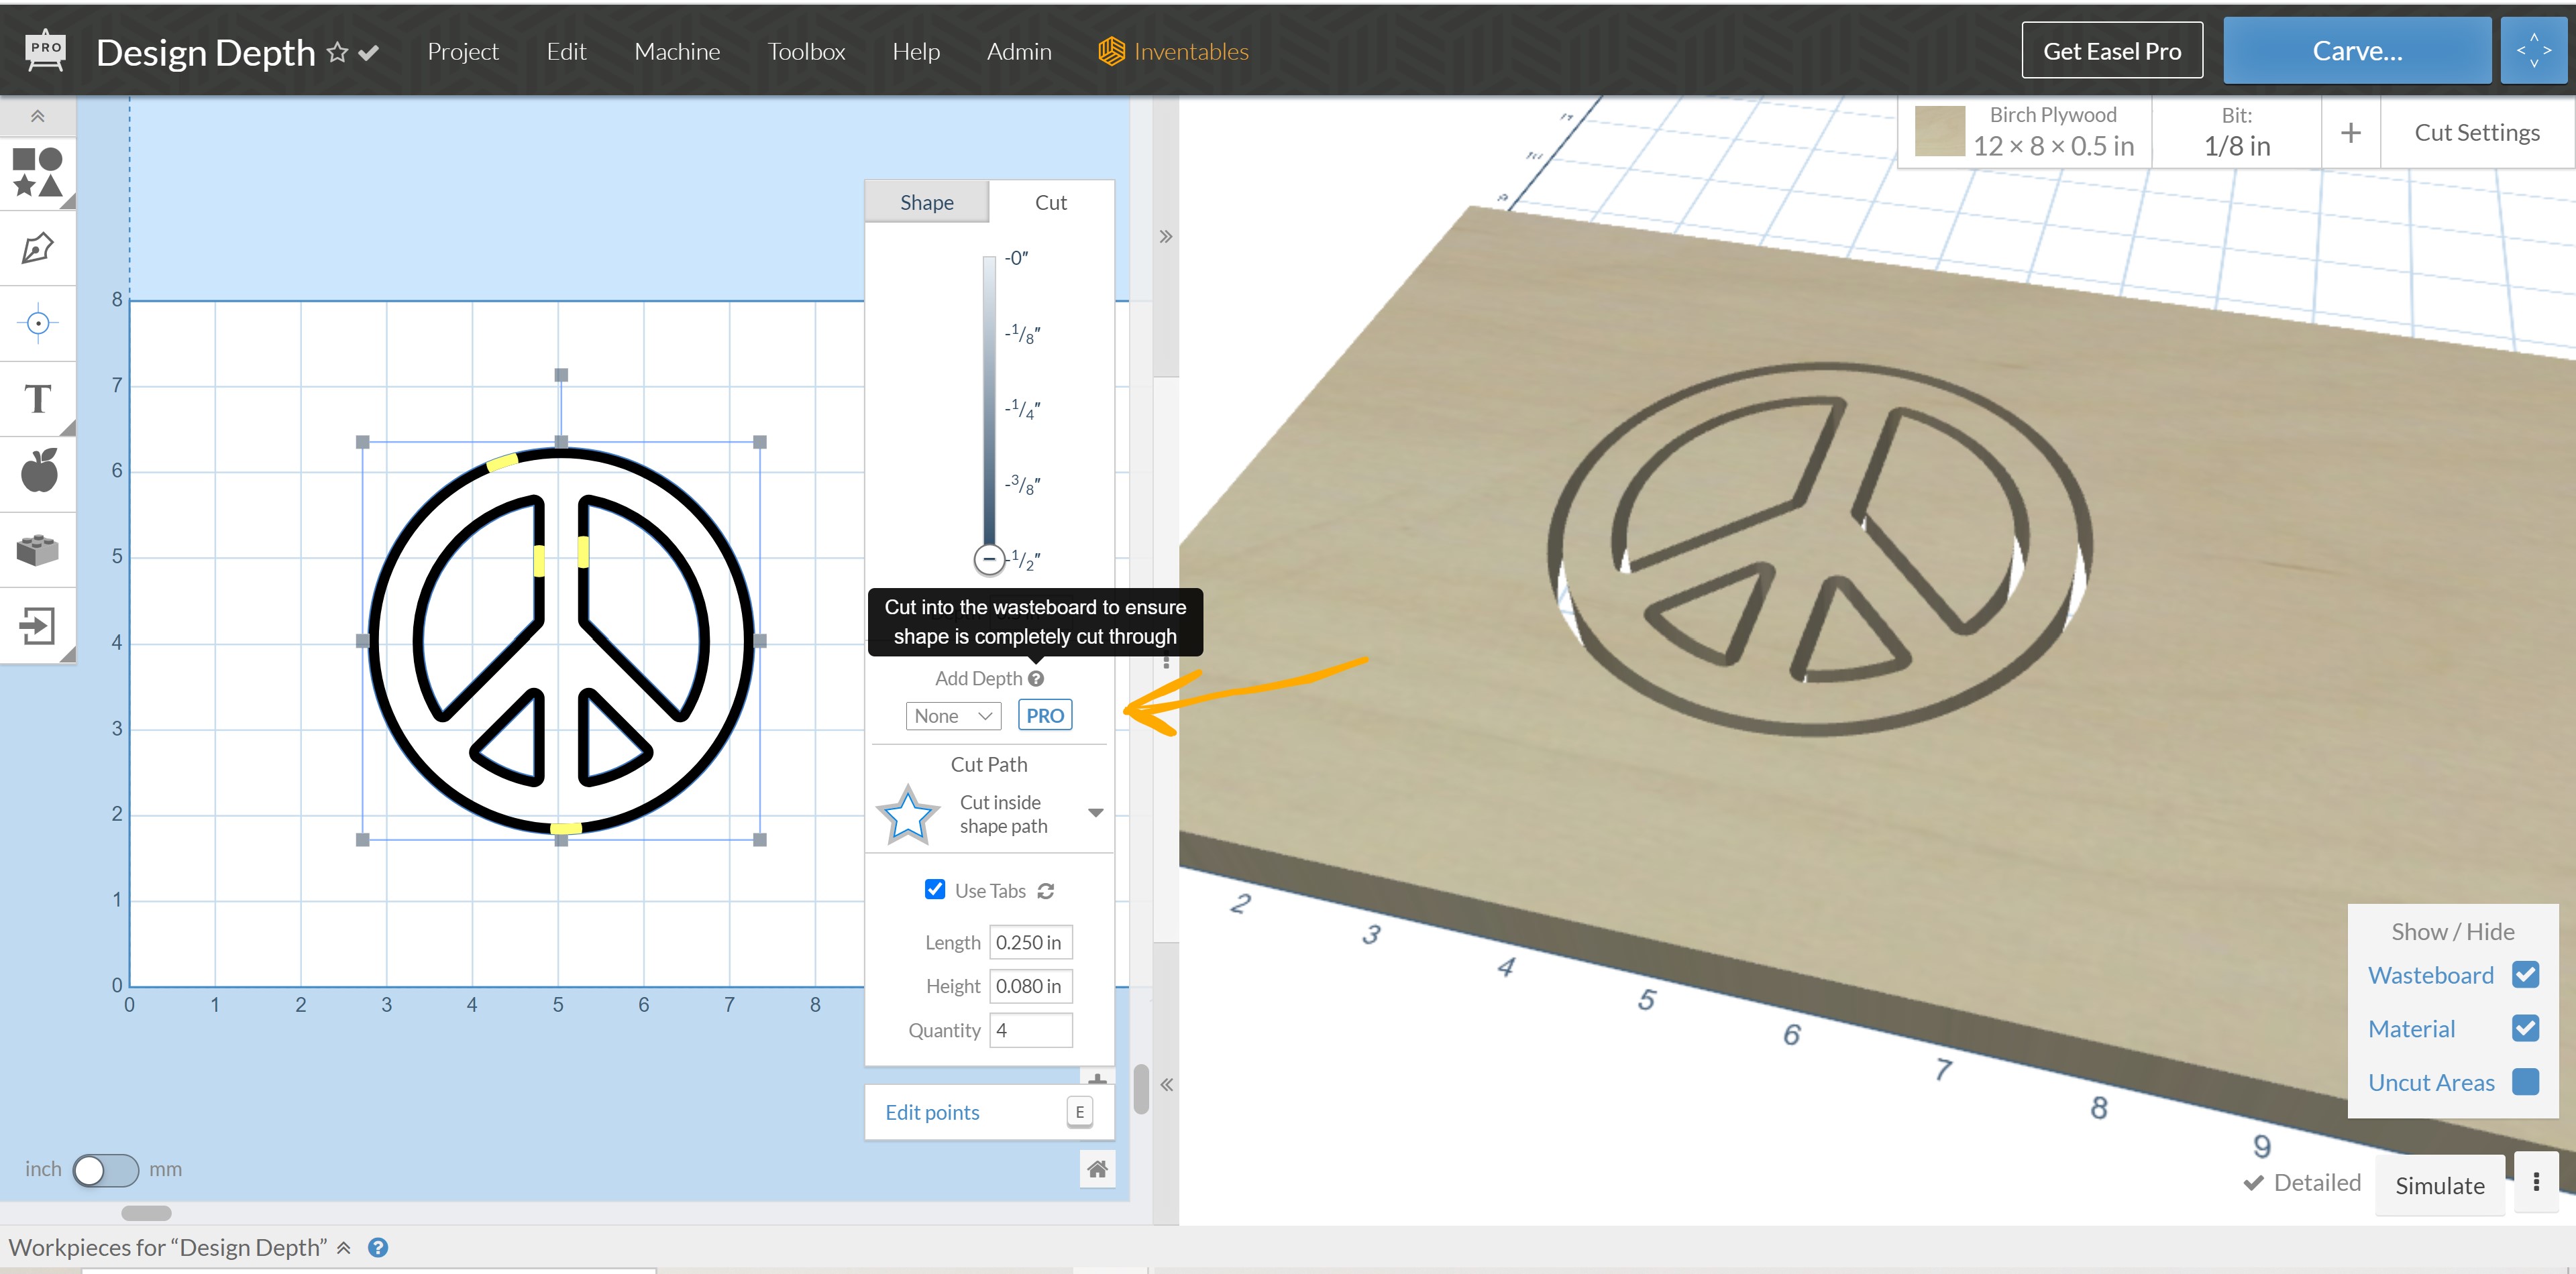Switch units toggle from inch to mm
Image resolution: width=2576 pixels, height=1274 pixels.
[x=105, y=1169]
